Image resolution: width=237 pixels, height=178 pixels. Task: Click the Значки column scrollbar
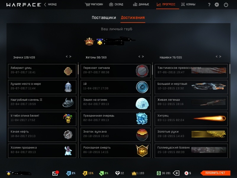tap(78, 69)
